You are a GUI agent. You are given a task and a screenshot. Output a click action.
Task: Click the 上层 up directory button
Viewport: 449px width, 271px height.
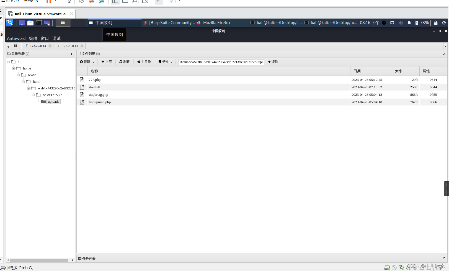pos(107,62)
